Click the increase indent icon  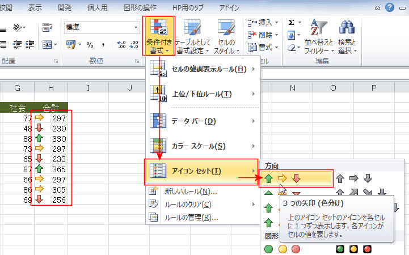click(29, 45)
